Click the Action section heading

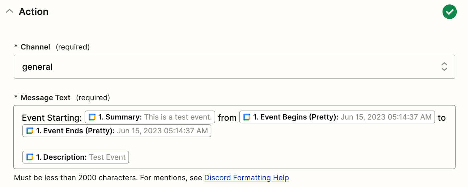point(33,12)
